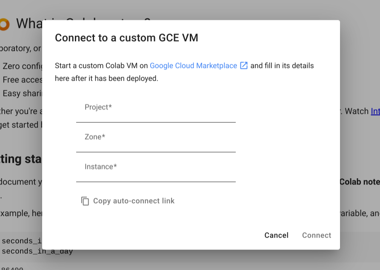Screen dimensions: 380x270
Task: Click the external-link icon after Google Cloud Marketplace
Action: pyautogui.click(x=243, y=65)
